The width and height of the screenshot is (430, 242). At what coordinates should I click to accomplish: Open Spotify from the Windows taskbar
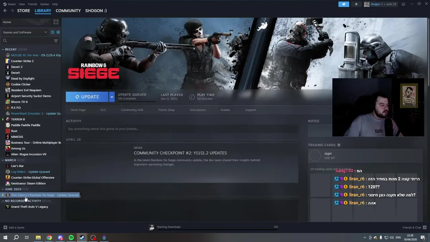(x=71, y=238)
